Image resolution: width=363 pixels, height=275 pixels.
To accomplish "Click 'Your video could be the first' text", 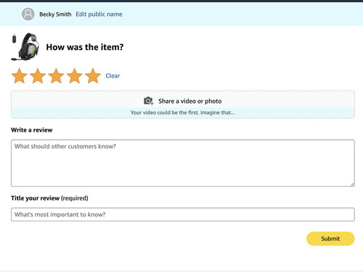I will 183,113.
